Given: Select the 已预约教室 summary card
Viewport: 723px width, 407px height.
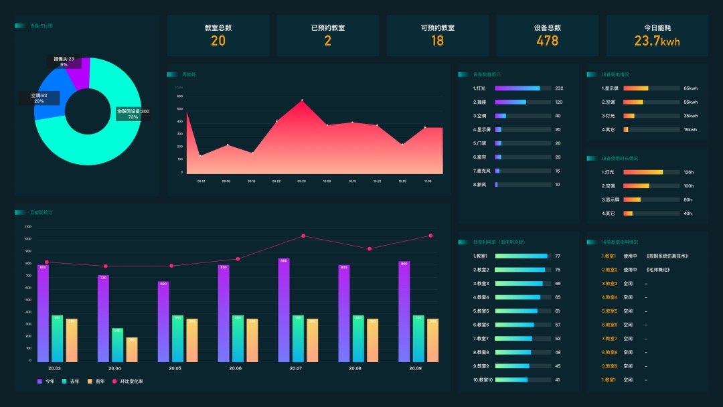Looking at the screenshot, I should 328,35.
